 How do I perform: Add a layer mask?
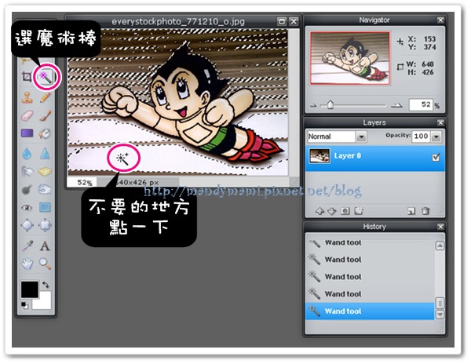tap(345, 211)
